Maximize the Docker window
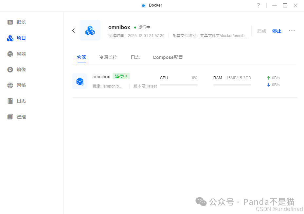Viewport: 304px width, 214px height. click(285, 5)
